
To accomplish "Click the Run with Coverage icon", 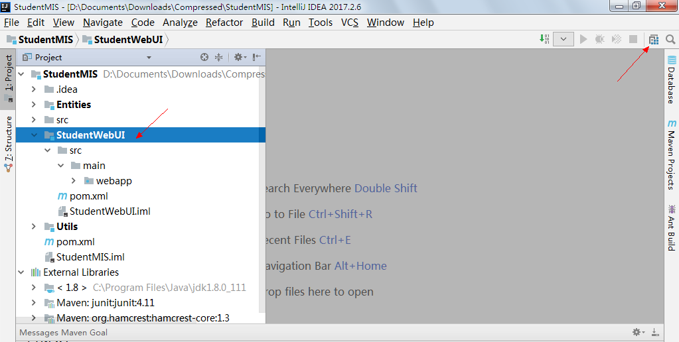I will point(616,39).
